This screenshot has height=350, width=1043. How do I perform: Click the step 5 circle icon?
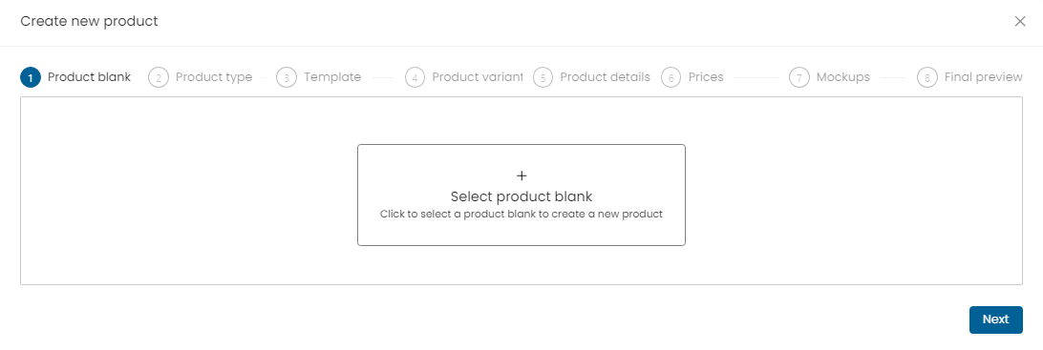543,77
